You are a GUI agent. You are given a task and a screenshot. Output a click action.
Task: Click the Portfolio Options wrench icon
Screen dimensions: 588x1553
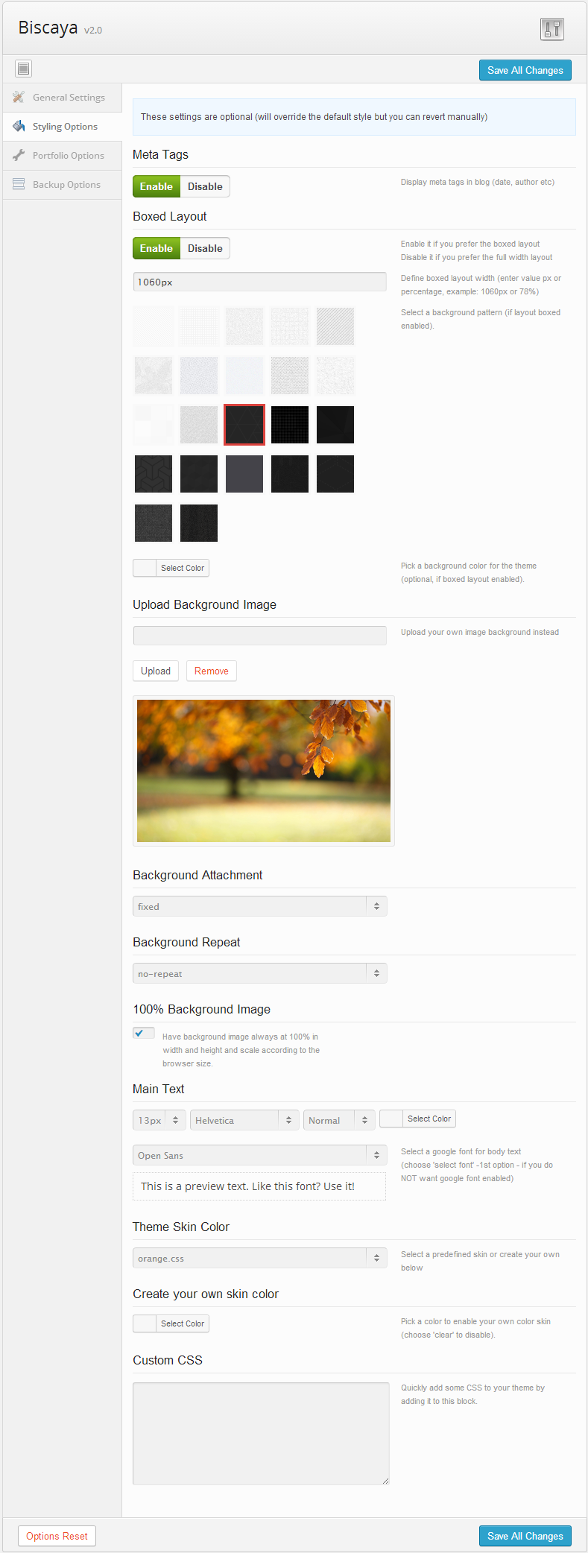19,155
